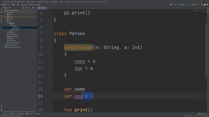The height and width of the screenshot is (117, 209).
Task: Collapse the src folder in project tree
Action: [x=6, y=21]
